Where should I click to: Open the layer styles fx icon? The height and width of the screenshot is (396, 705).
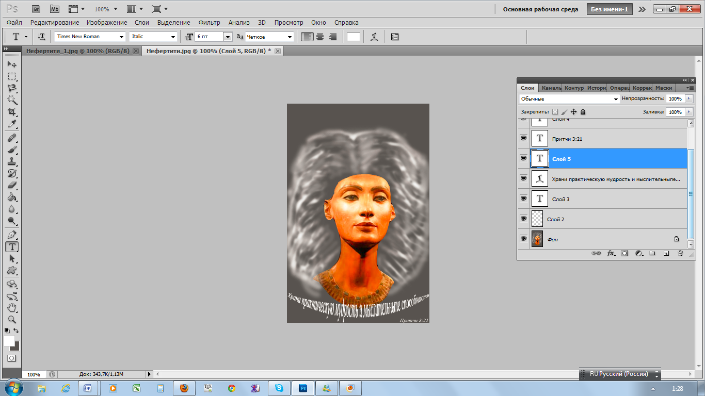click(x=611, y=253)
